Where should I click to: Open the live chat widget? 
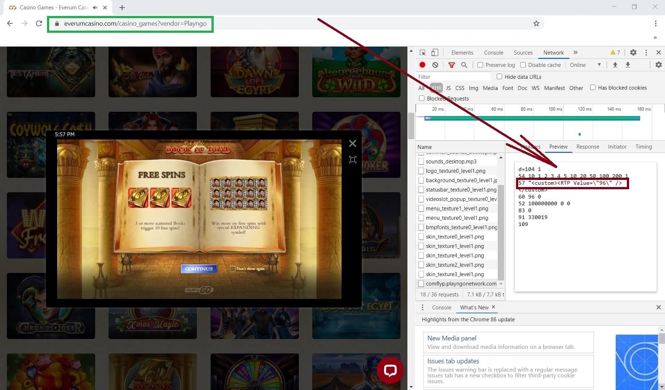390,370
